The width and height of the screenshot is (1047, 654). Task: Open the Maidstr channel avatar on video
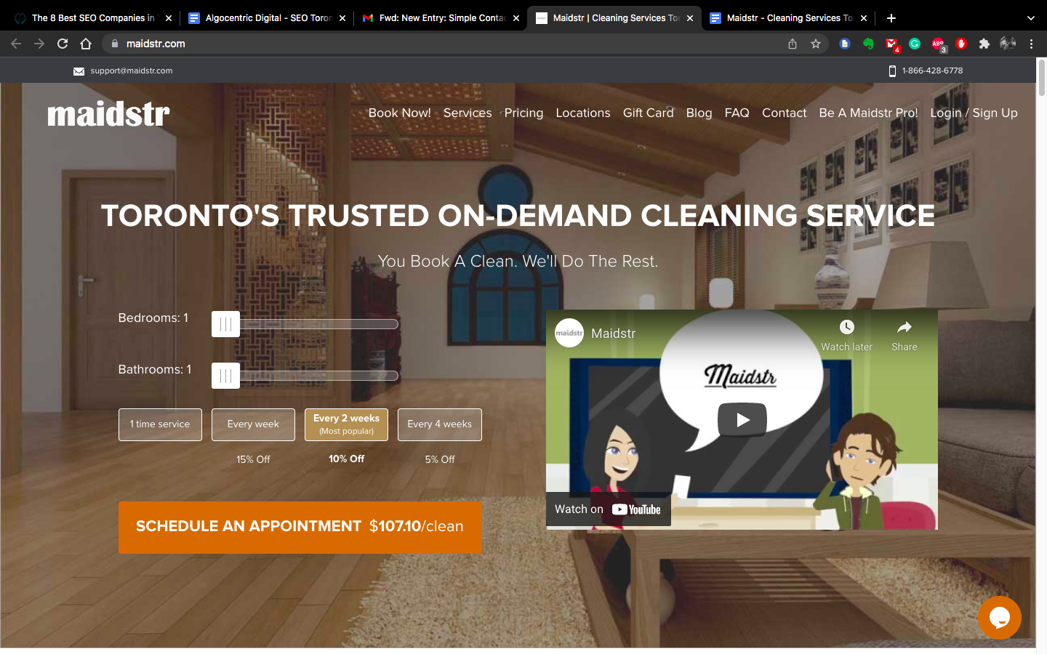[x=569, y=333]
